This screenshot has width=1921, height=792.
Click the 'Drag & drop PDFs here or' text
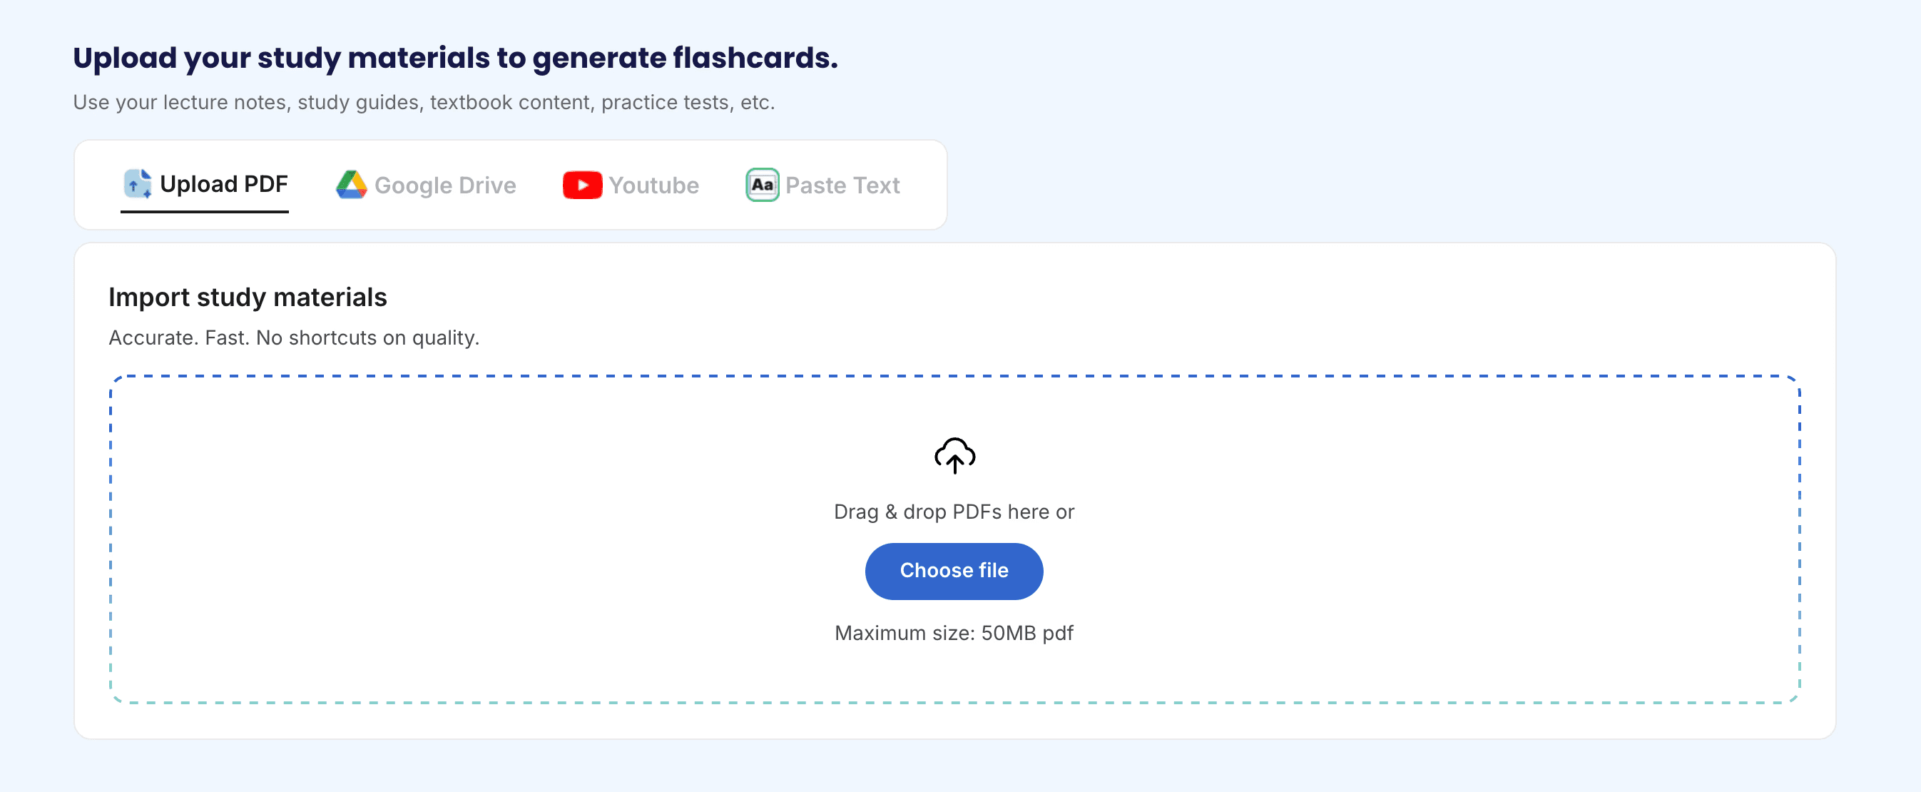tap(953, 512)
